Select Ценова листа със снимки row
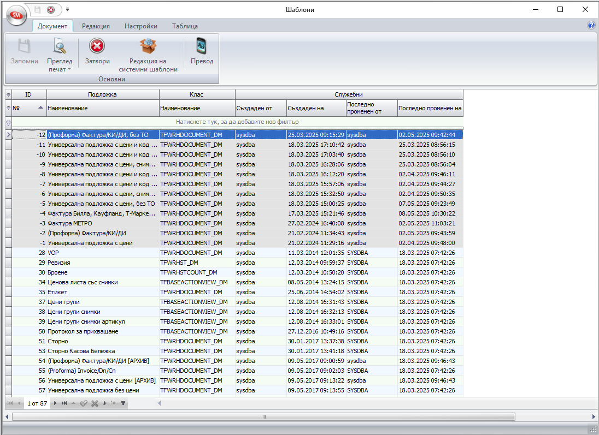This screenshot has height=435, width=599. pyautogui.click(x=237, y=282)
